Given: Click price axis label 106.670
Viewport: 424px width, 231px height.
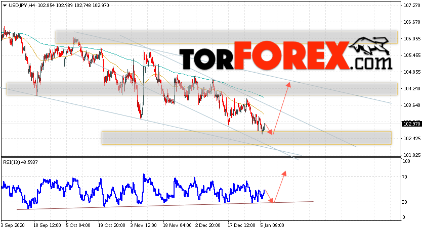Looking at the screenshot, I should 412,22.
